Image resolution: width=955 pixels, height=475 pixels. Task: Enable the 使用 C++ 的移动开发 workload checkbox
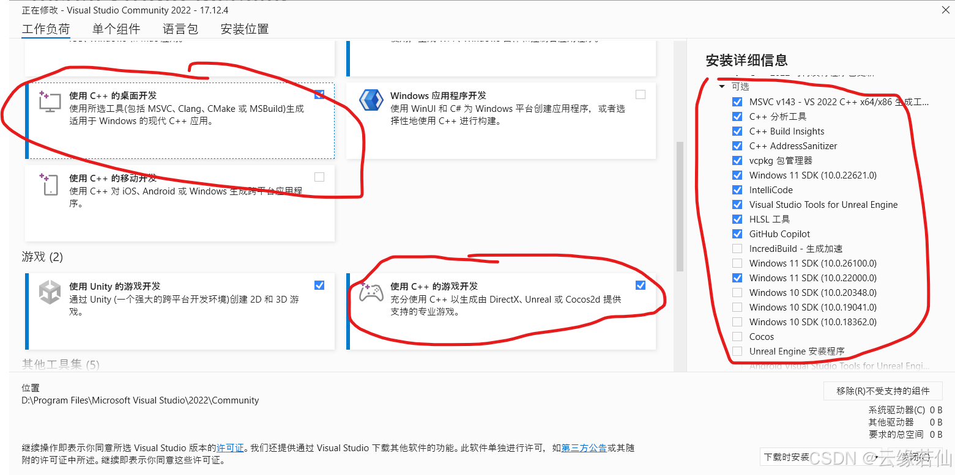pos(319,177)
